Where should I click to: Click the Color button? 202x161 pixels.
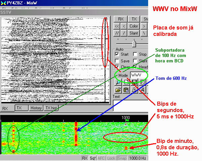[x=134, y=26]
